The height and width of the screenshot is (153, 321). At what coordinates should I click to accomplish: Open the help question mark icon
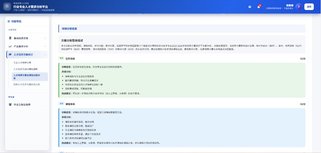[x=250, y=7]
